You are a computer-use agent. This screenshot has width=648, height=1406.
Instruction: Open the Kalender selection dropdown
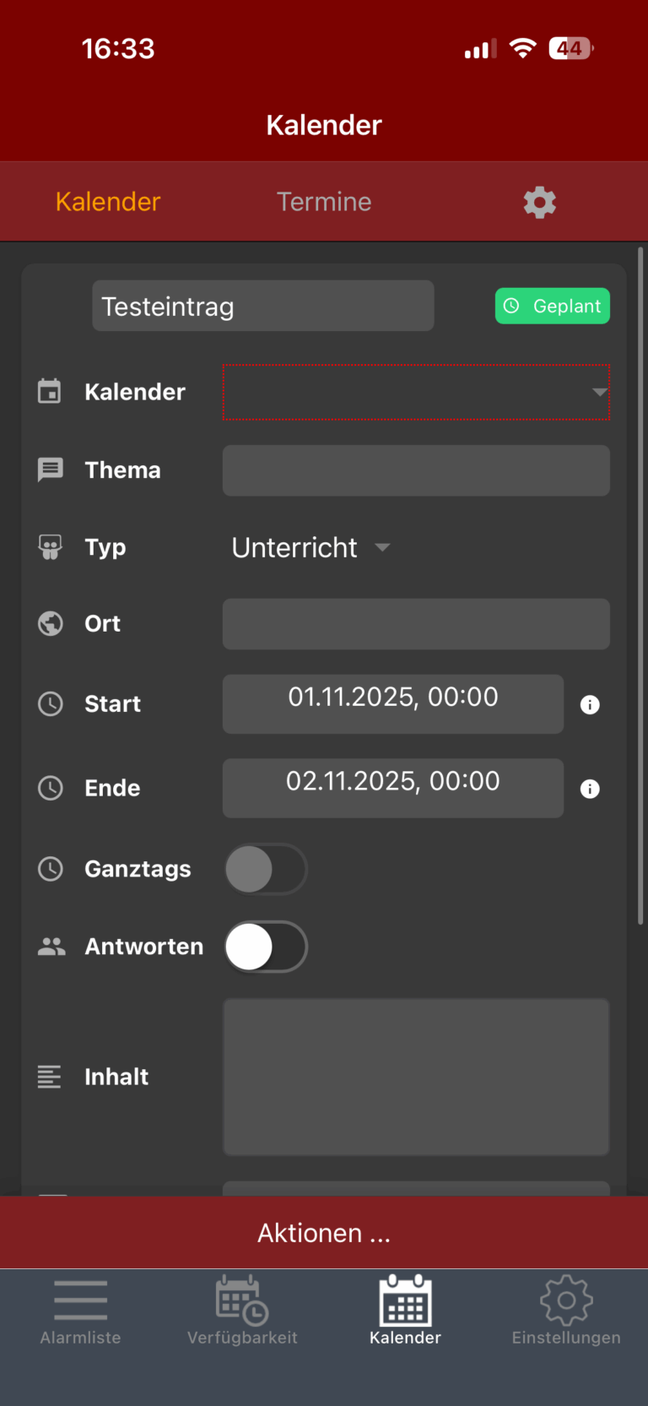416,392
